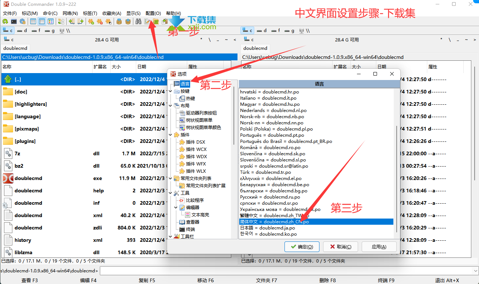Select drive f in left panel

pyautogui.click(x=36, y=31)
